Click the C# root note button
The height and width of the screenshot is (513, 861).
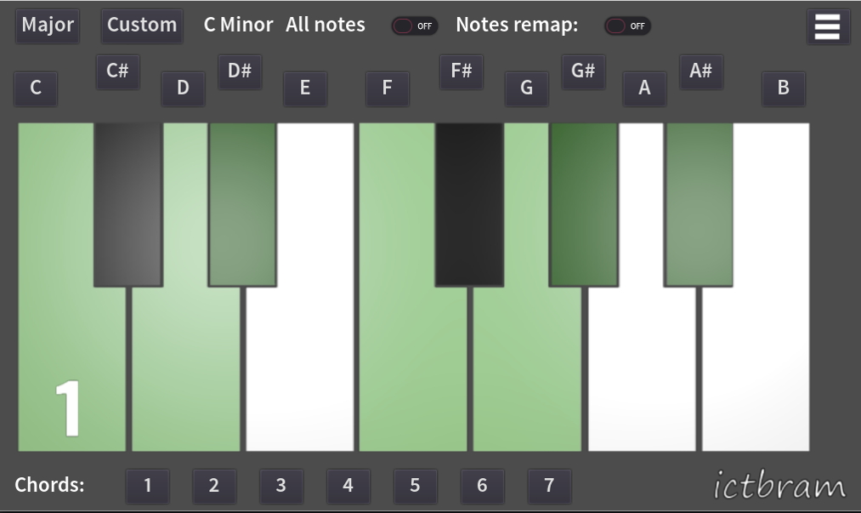pos(117,71)
